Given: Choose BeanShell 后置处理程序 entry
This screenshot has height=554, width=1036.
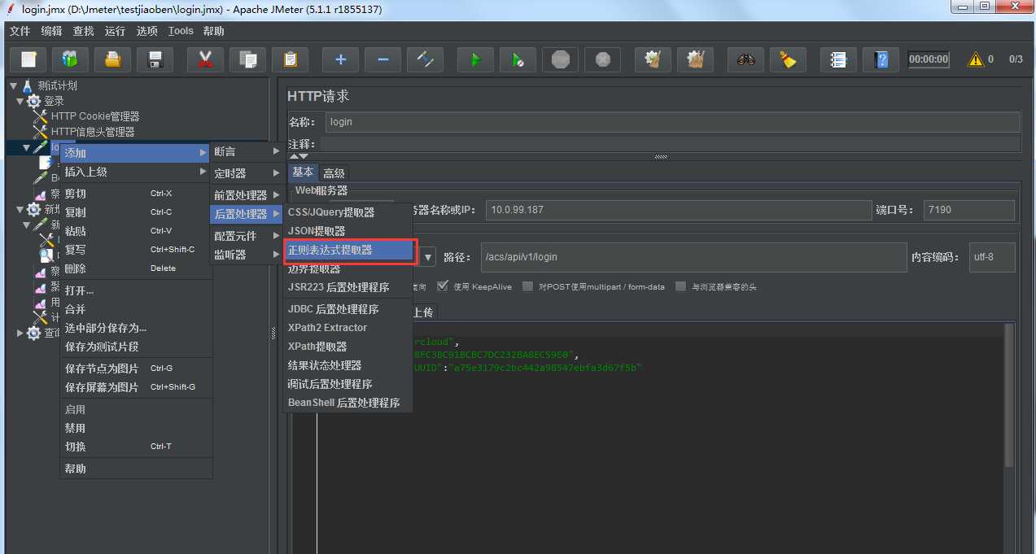Looking at the screenshot, I should click(x=348, y=403).
